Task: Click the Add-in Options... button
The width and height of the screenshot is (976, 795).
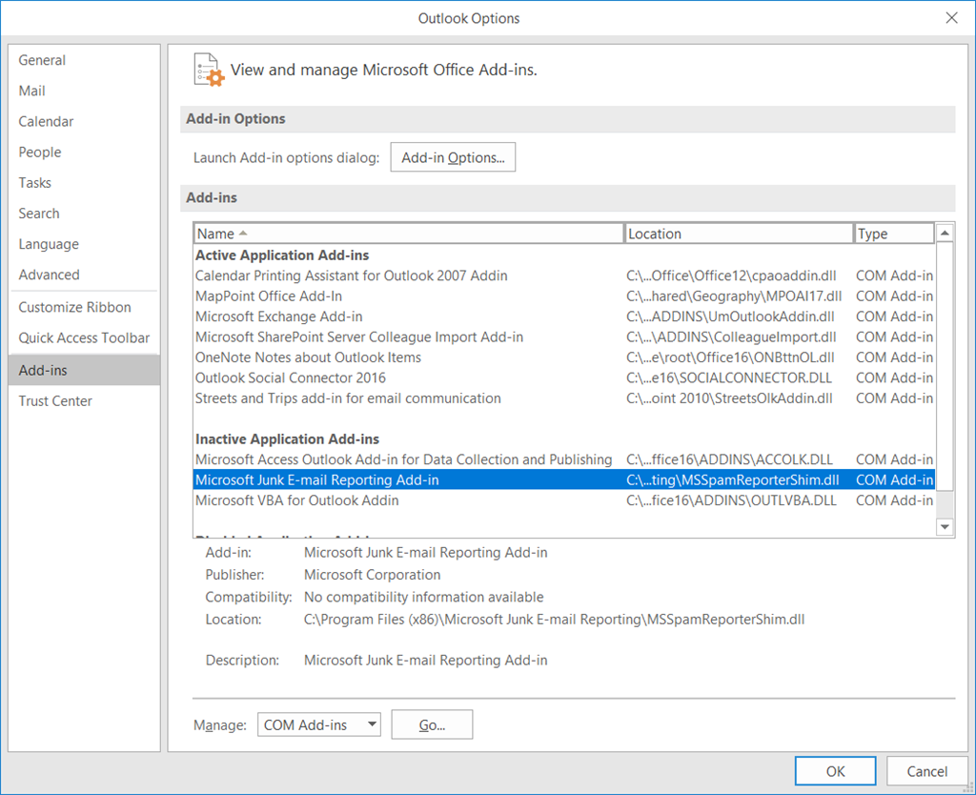Action: 453,157
